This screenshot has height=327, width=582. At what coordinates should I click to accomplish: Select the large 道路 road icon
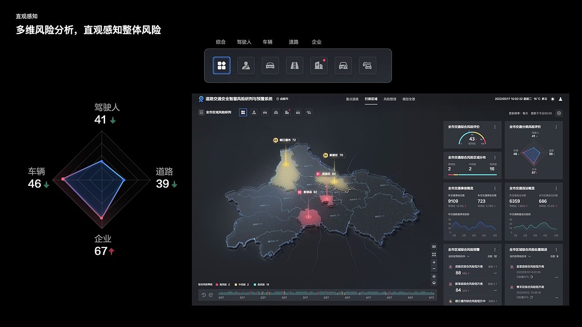(x=295, y=65)
